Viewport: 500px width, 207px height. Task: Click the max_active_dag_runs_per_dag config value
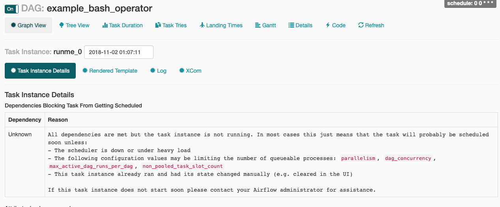[91, 166]
